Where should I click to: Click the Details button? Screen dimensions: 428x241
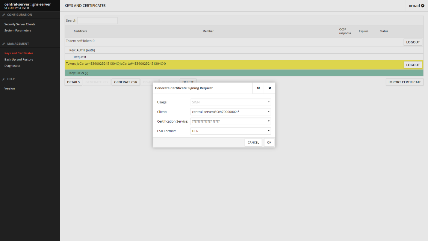tap(73, 82)
